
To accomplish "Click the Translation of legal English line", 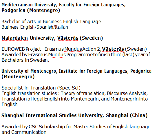I will pyautogui.click(x=74, y=99).
